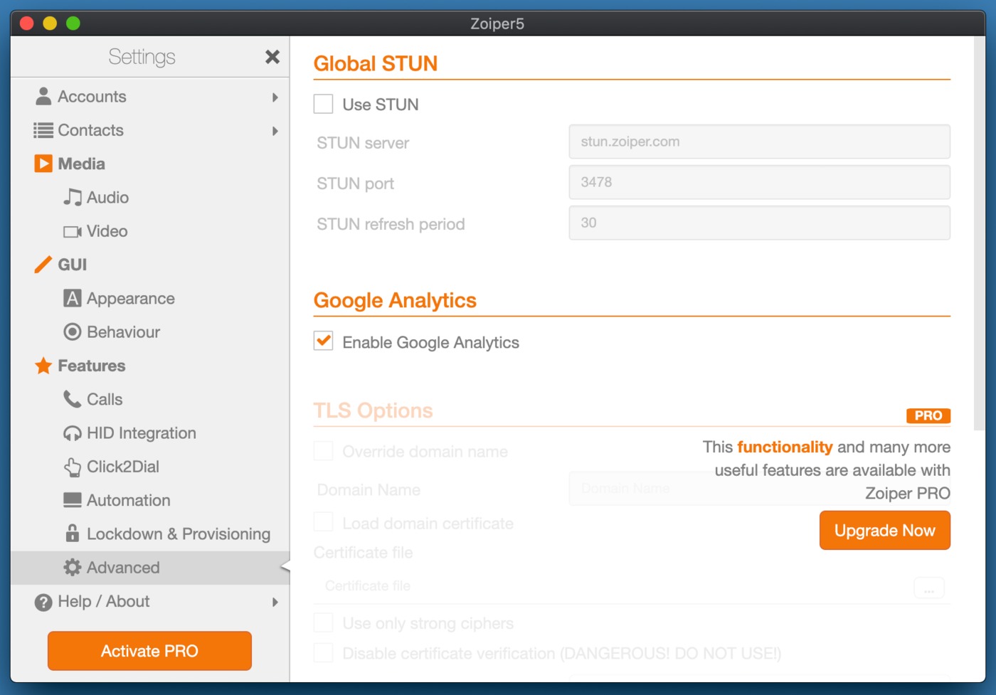Click the Features section label
996x695 pixels.
coord(91,366)
